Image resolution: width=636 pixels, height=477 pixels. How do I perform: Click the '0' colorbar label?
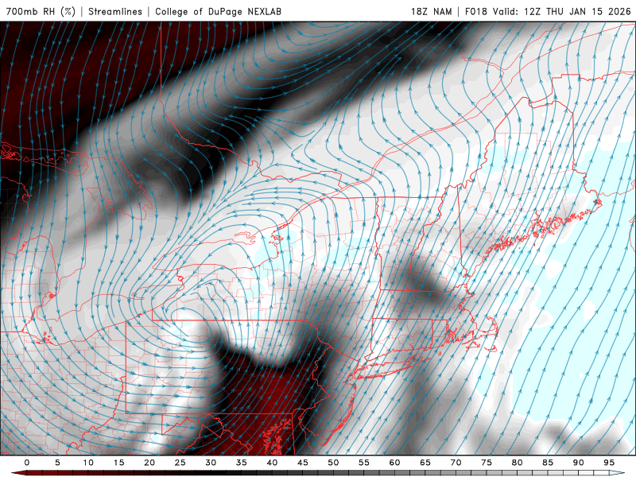(27, 463)
